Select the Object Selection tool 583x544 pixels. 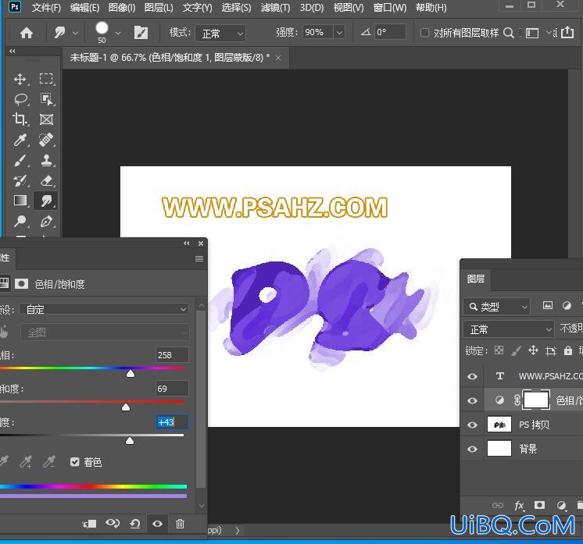click(x=46, y=99)
